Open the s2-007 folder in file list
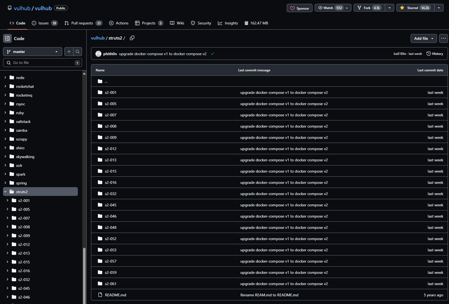The width and height of the screenshot is (449, 304). (x=111, y=115)
